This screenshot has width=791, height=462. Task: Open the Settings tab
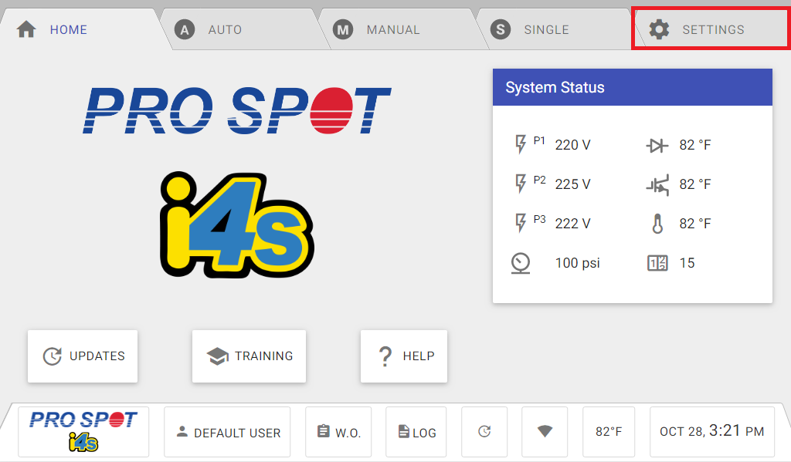pos(711,29)
